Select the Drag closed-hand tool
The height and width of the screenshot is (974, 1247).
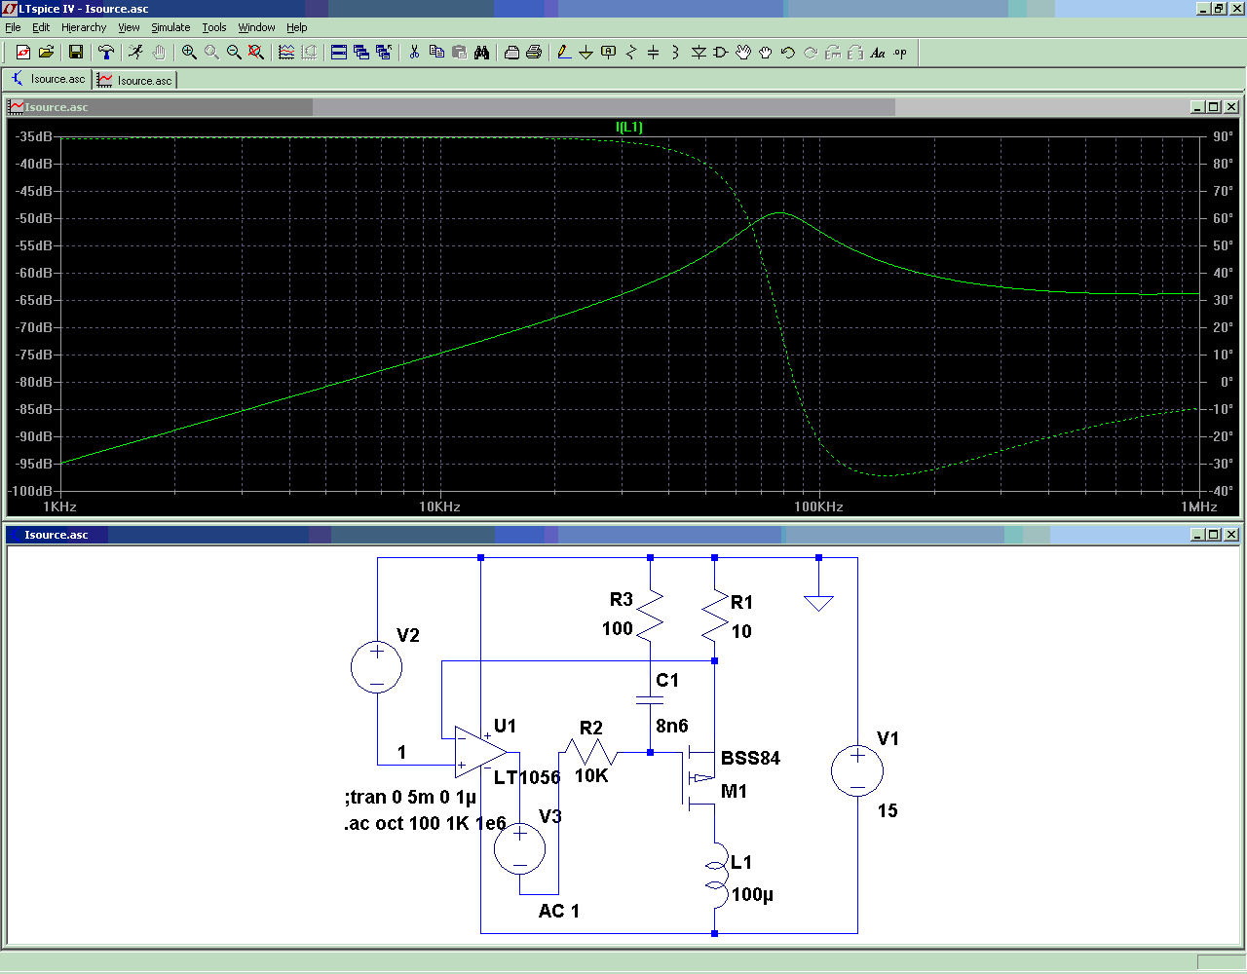click(766, 53)
